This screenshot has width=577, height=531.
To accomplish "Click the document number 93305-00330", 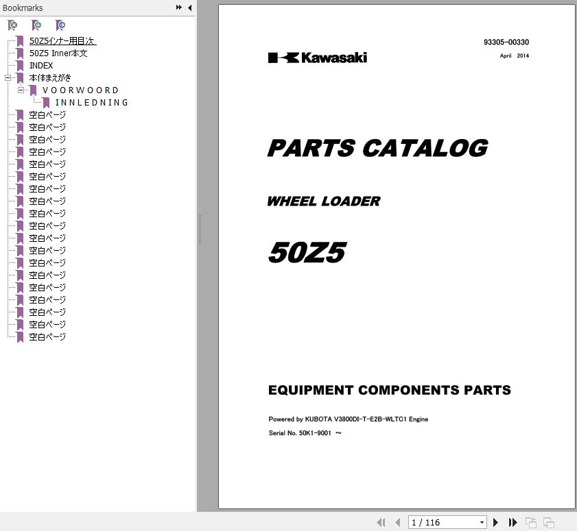I will coord(506,42).
